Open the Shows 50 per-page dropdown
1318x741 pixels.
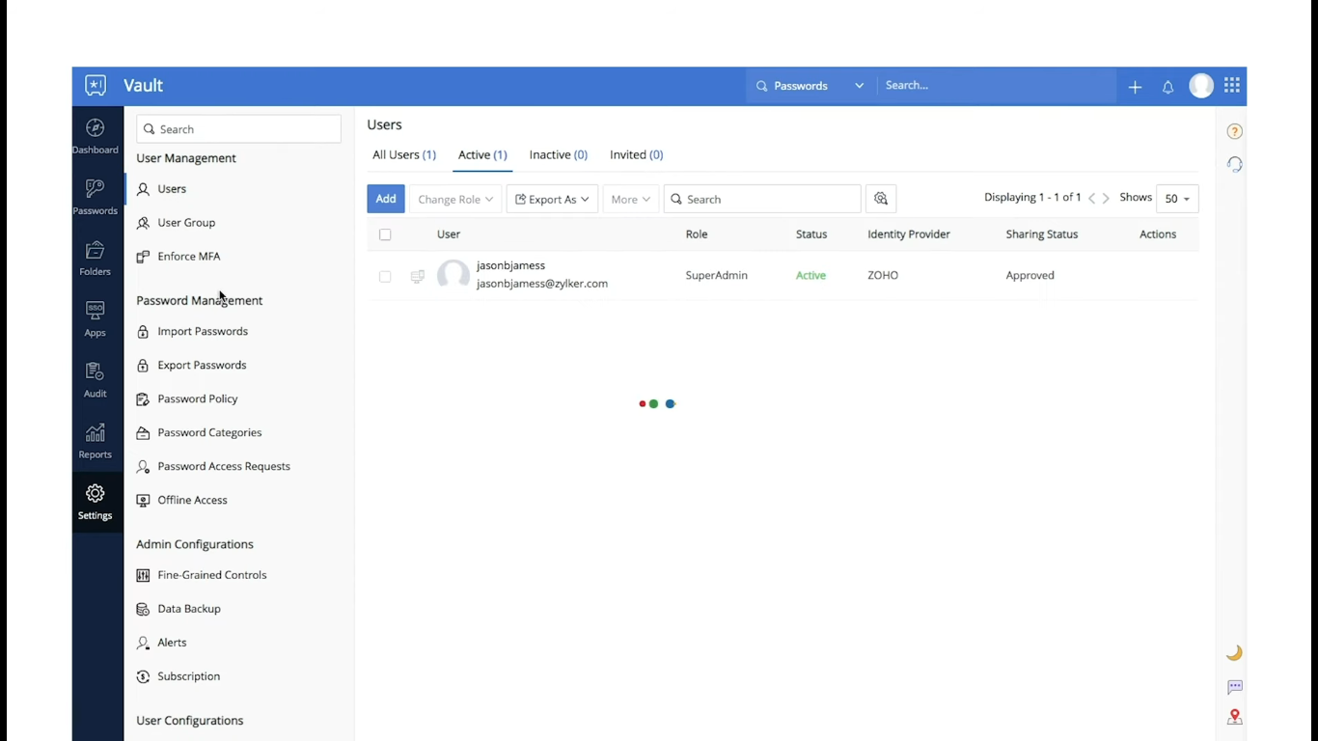coord(1177,199)
